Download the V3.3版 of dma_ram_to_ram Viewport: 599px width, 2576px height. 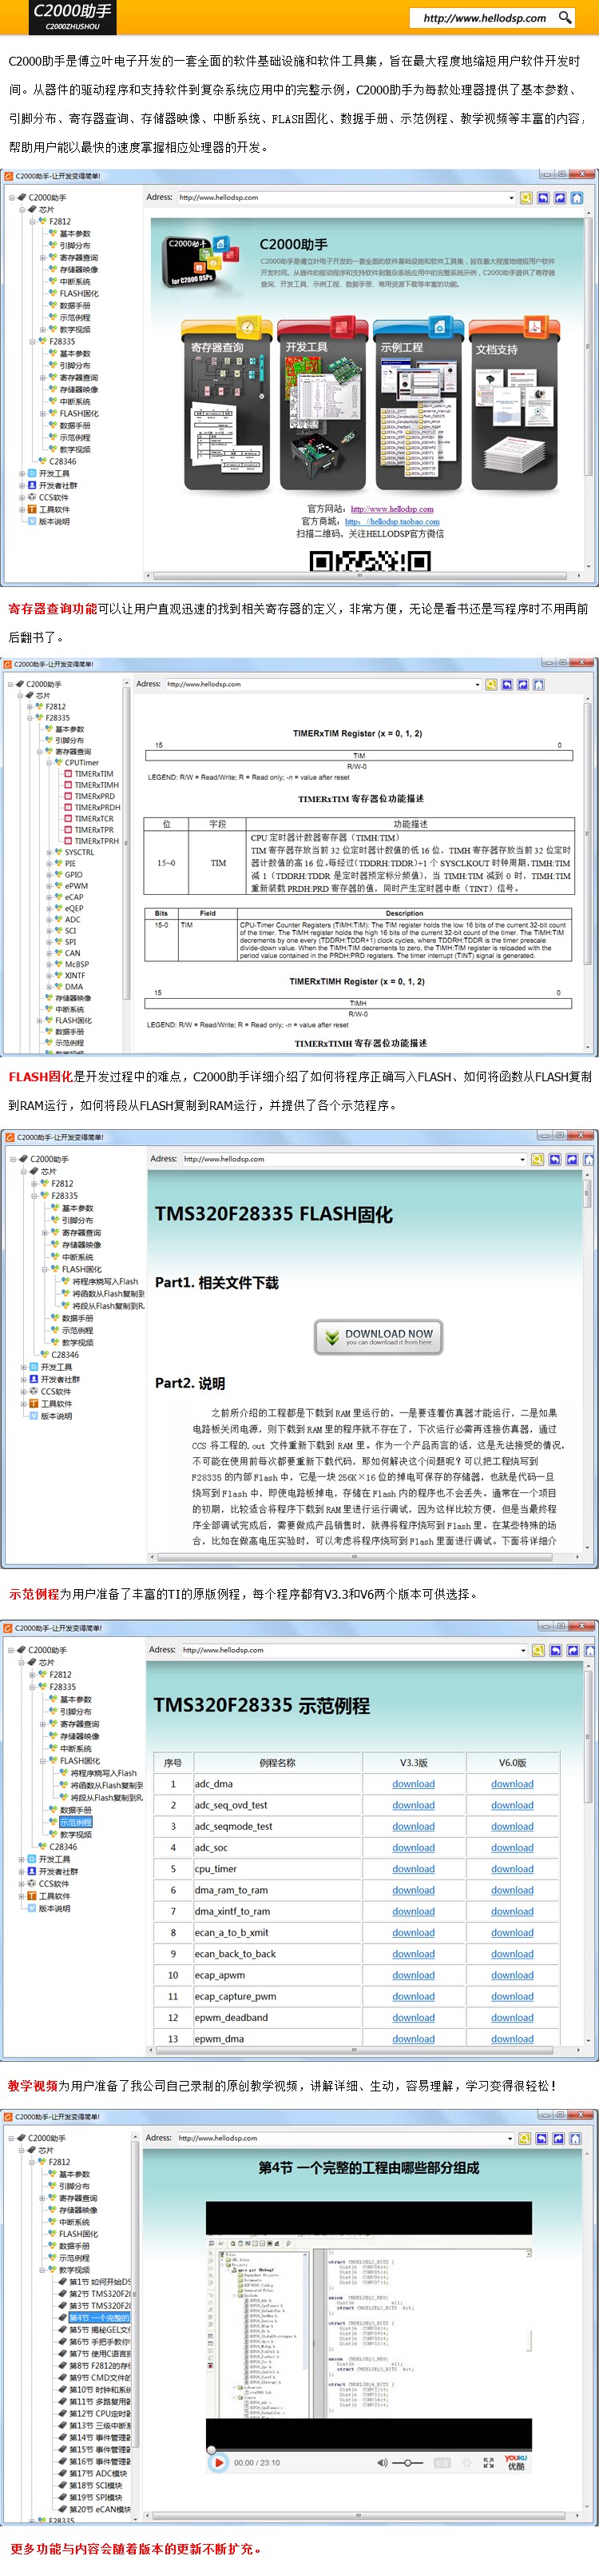click(414, 1890)
